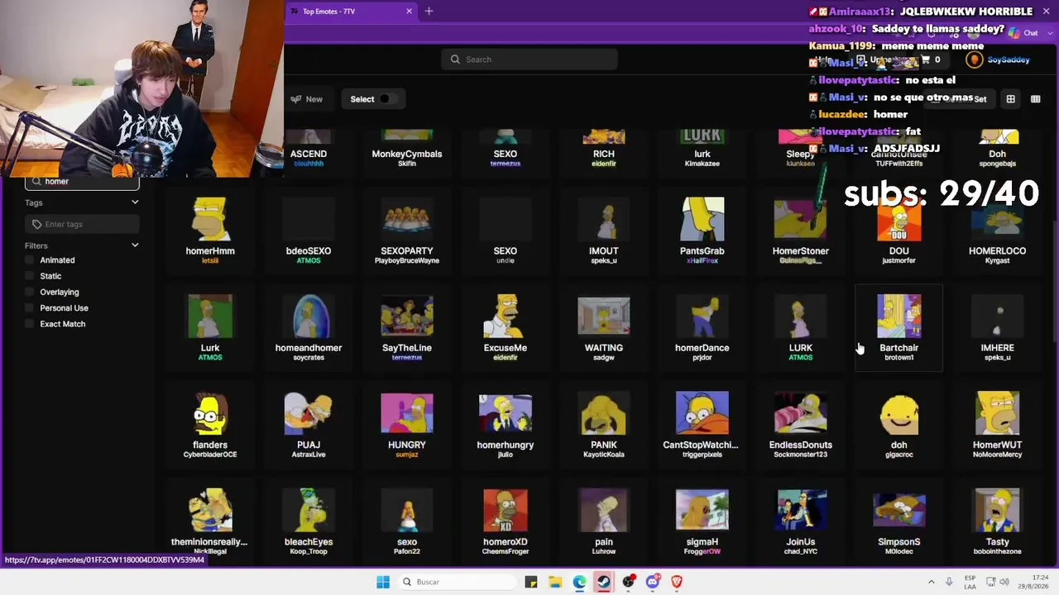Image resolution: width=1059 pixels, height=595 pixels.
Task: Open the homeandhomer emote thumbnail
Action: pyautogui.click(x=309, y=316)
